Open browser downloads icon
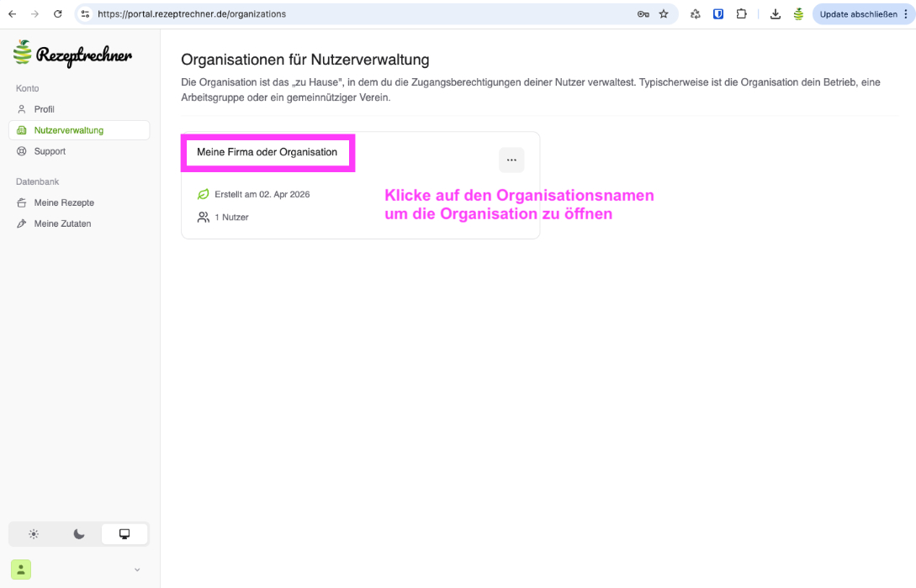The width and height of the screenshot is (916, 588). (776, 14)
